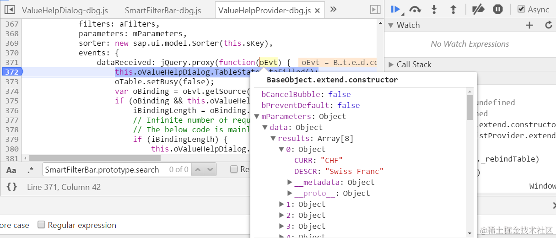Refresh watch expressions
Screen dimensions: 556x238
point(549,25)
